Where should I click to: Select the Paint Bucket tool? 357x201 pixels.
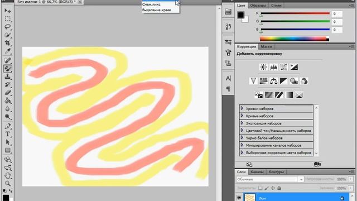click(x=7, y=100)
